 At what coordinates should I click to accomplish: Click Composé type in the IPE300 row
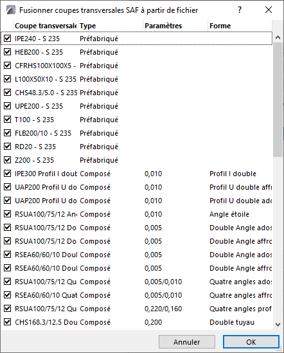point(95,174)
